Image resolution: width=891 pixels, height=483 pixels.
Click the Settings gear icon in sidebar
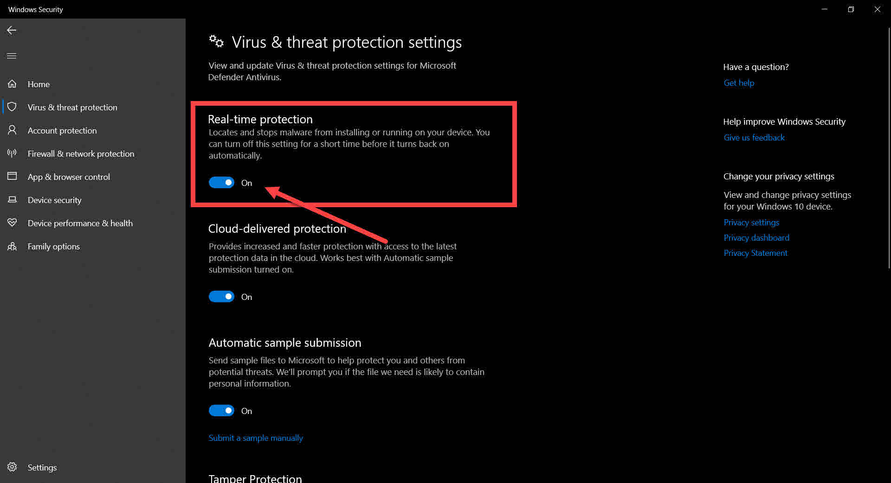tap(12, 467)
